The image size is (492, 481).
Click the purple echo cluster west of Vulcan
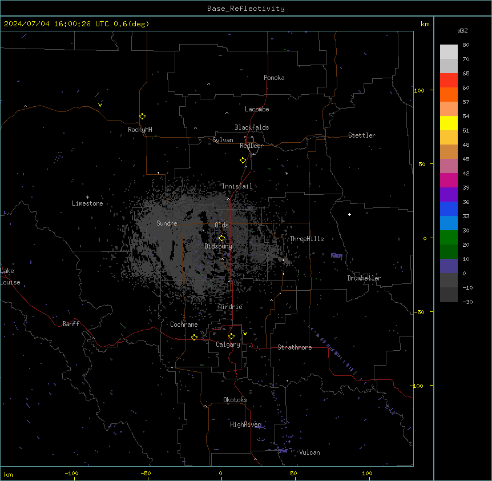coord(284,450)
